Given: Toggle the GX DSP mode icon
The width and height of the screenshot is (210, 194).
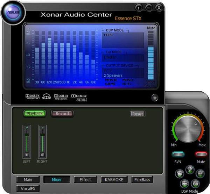Looking at the screenshot, I should (195, 184).
